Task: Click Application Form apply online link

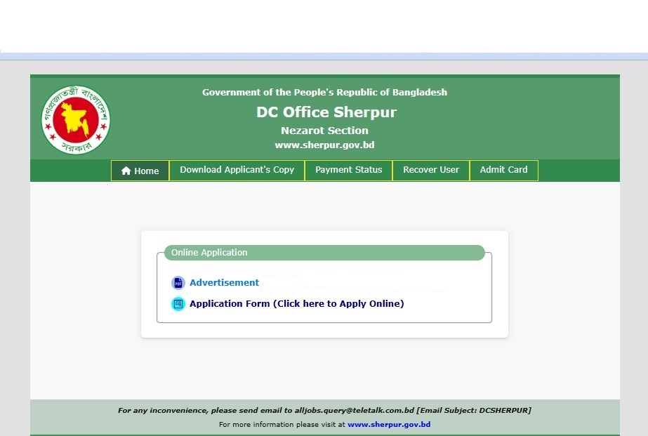Action: click(x=296, y=304)
